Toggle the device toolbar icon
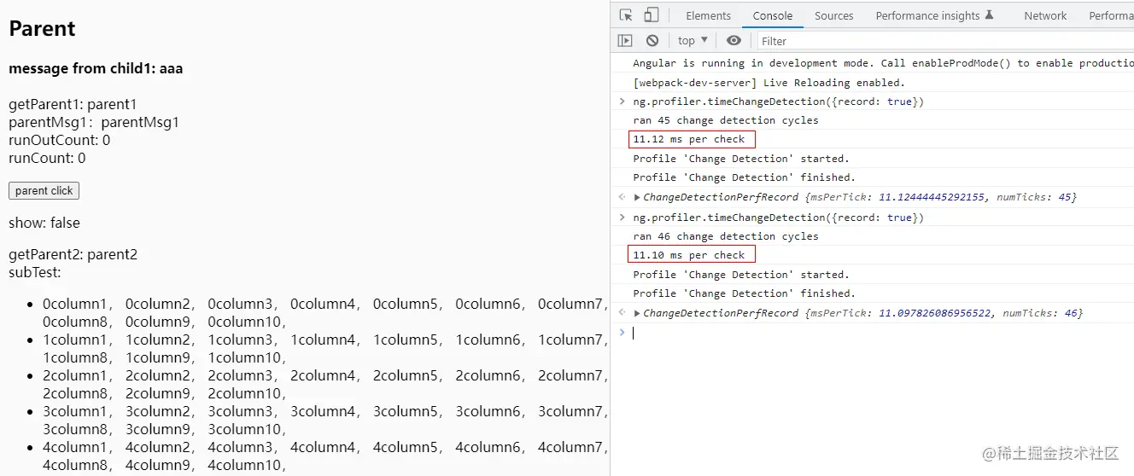 point(651,15)
